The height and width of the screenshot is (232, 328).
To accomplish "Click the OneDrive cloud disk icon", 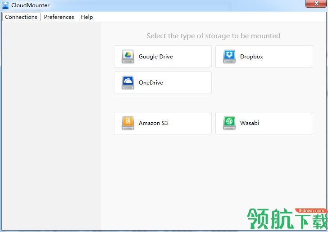I will point(128,82).
